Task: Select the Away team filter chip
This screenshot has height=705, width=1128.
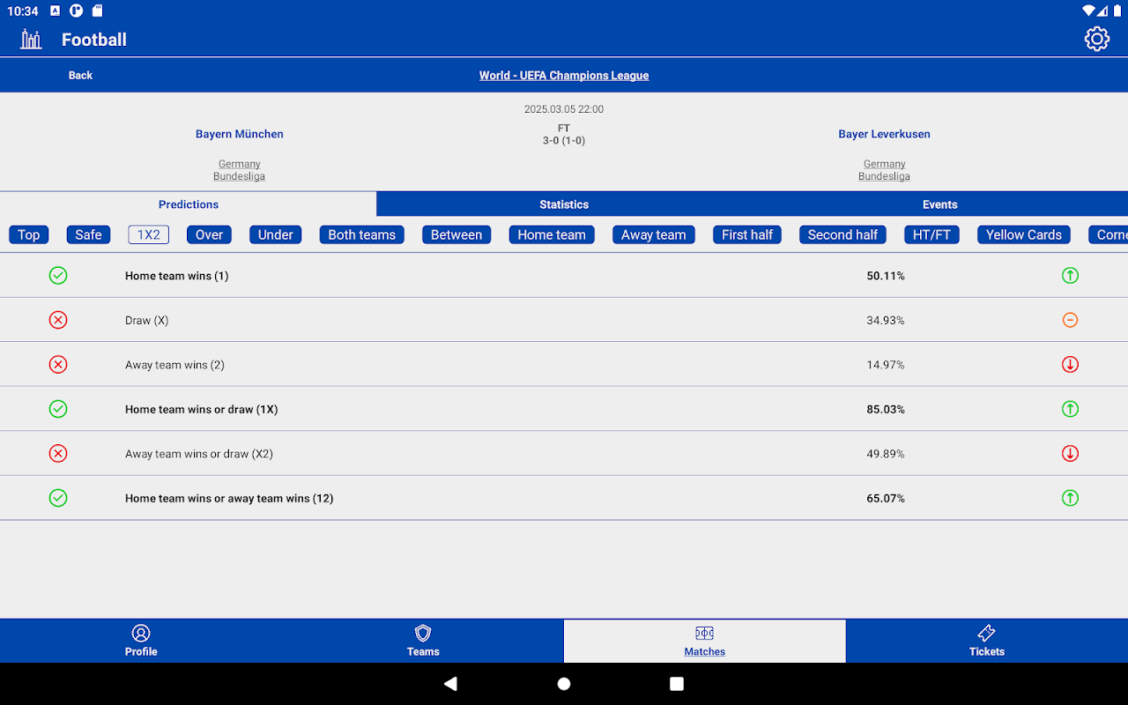Action: [654, 234]
